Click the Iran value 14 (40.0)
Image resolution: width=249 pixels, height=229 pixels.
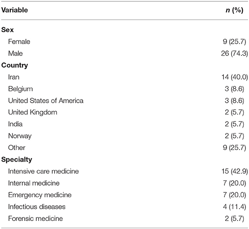[235, 77]
